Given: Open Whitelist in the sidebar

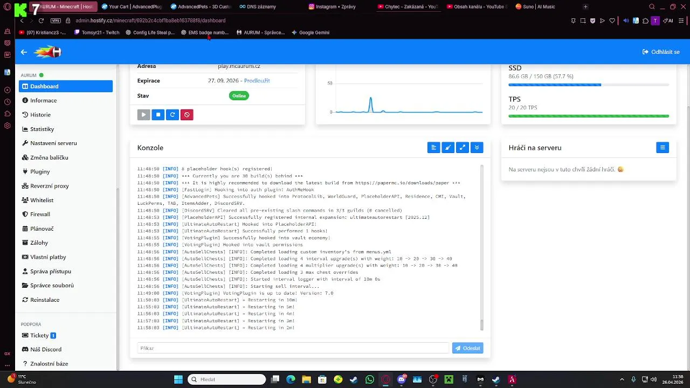Looking at the screenshot, I should pyautogui.click(x=66, y=200).
